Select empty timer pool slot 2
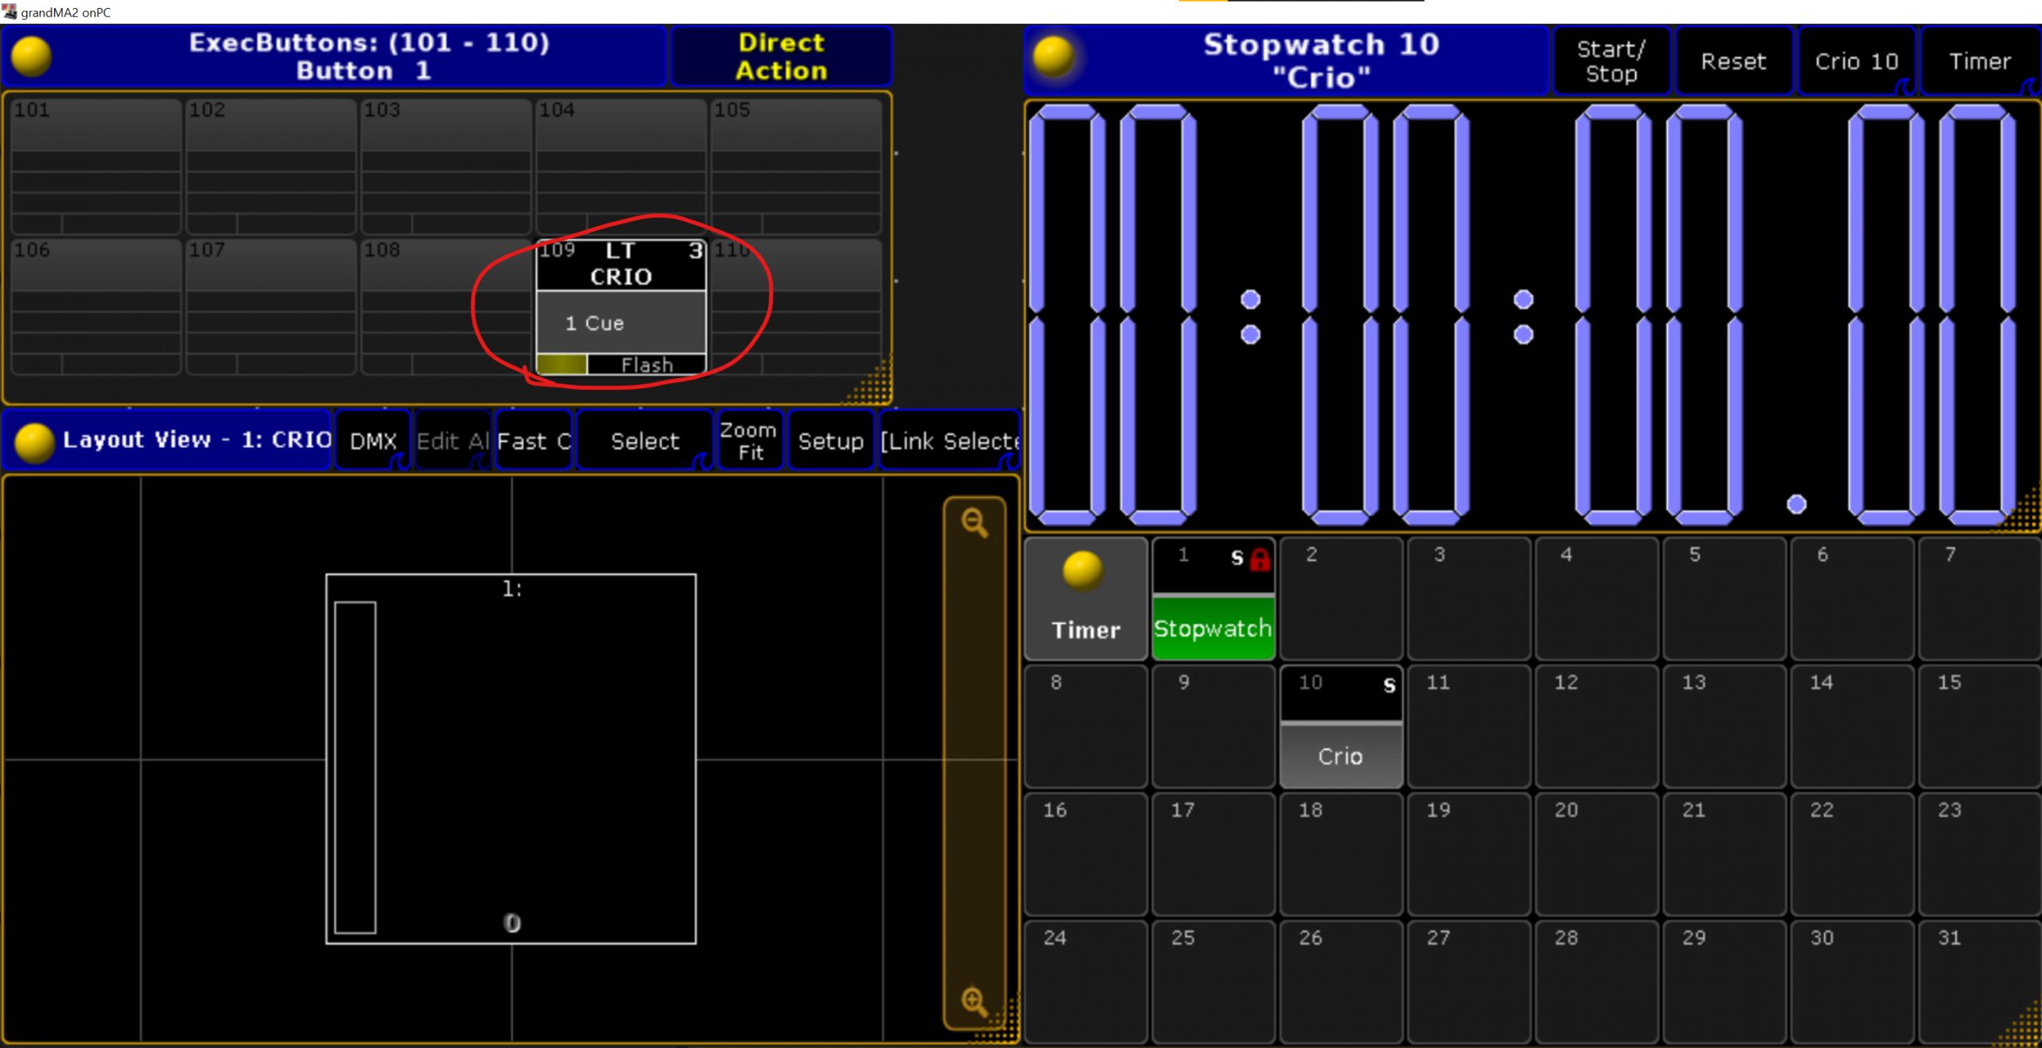2042x1048 pixels. (x=1341, y=599)
